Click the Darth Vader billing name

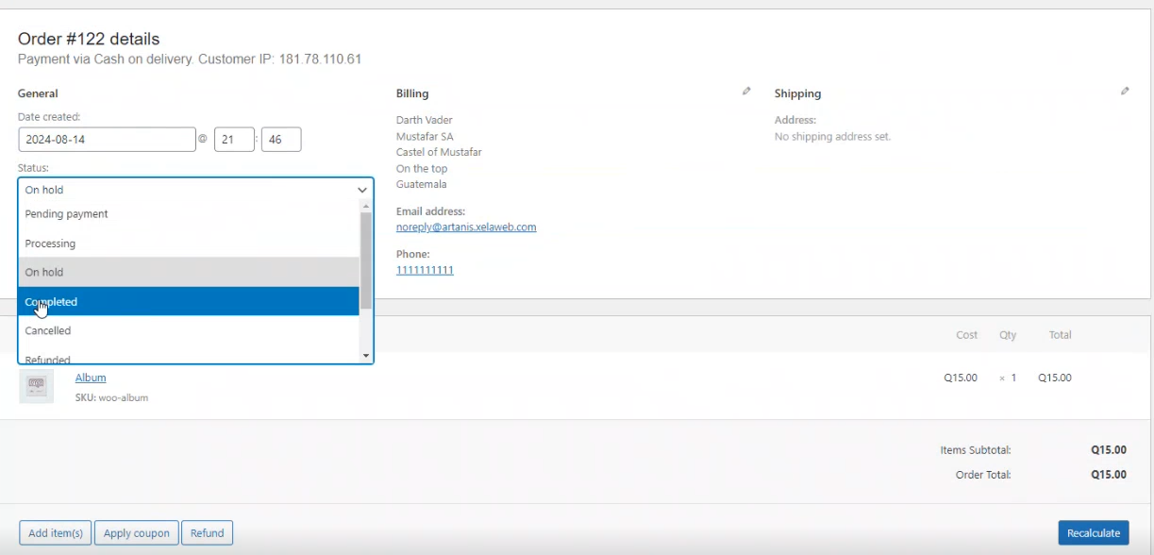click(425, 120)
